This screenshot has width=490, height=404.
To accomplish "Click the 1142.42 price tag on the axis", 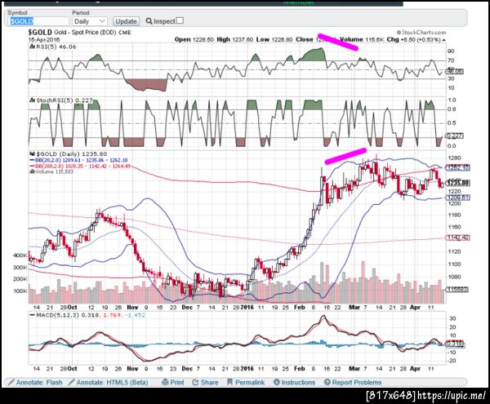I will (x=458, y=238).
